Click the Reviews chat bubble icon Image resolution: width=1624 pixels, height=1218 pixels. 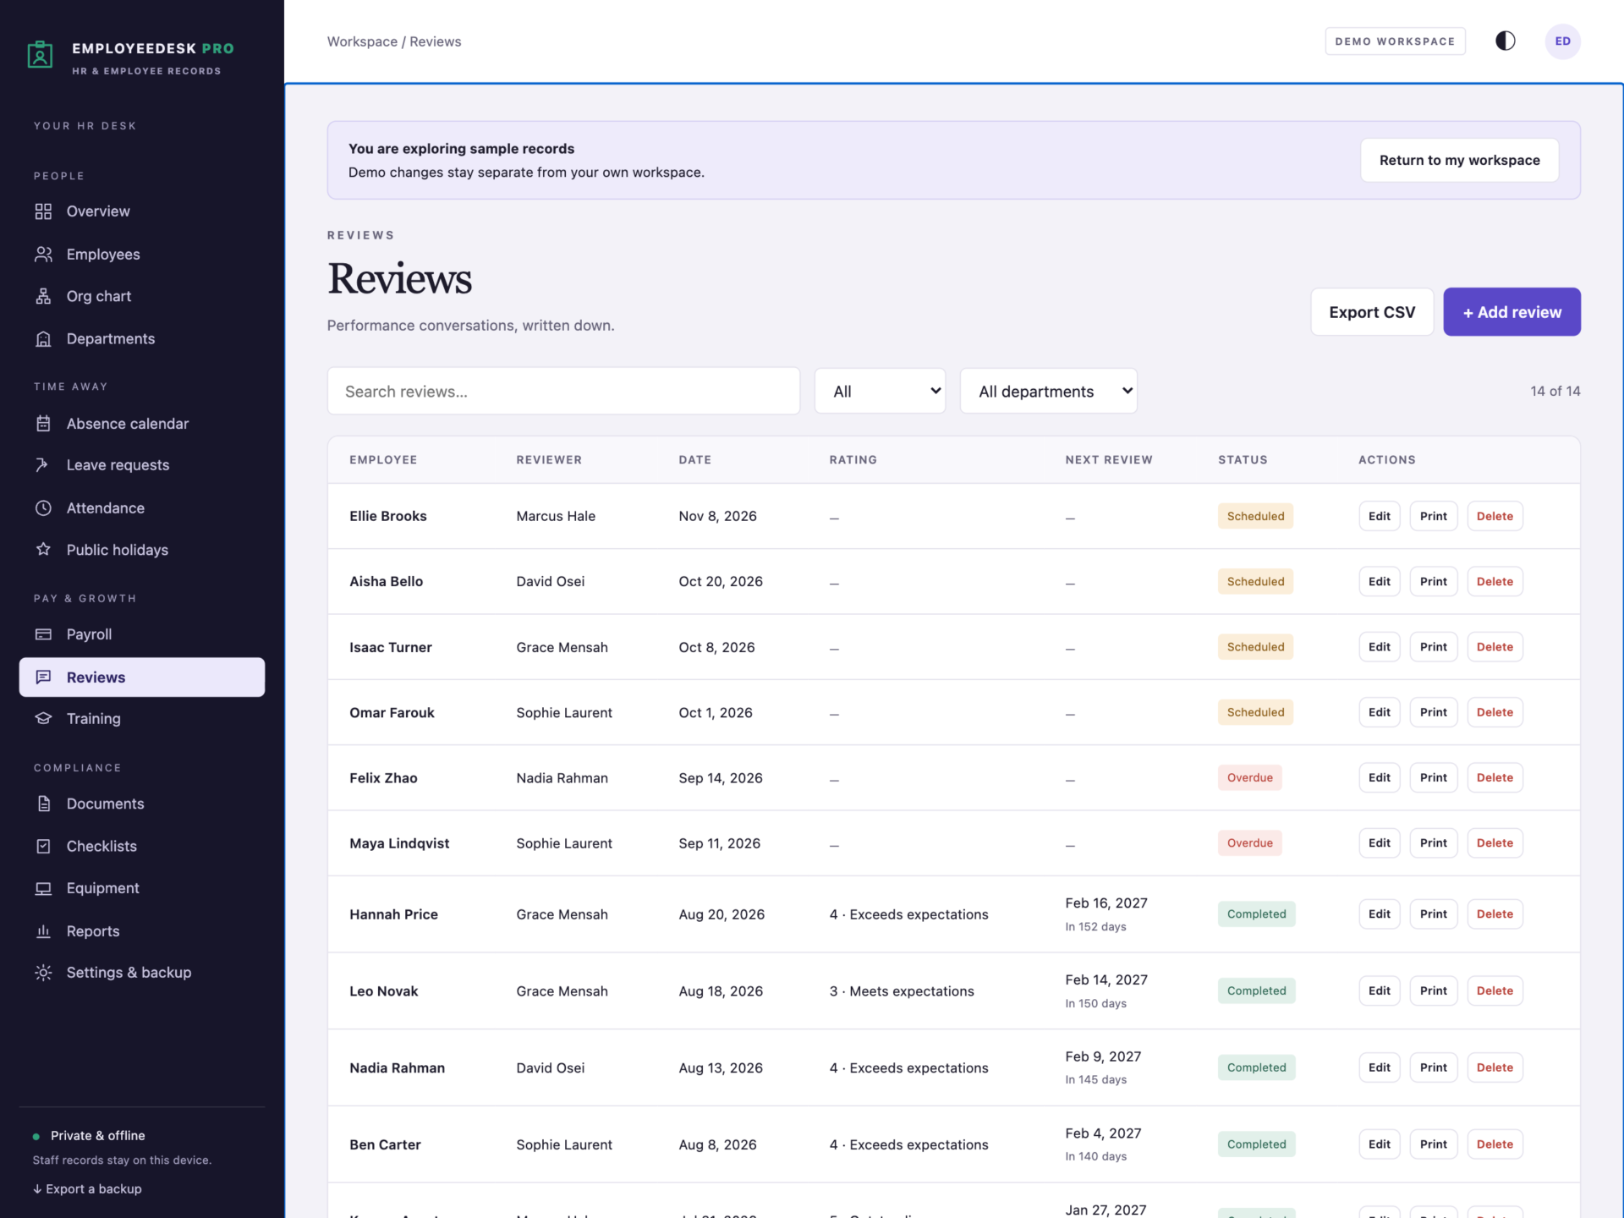(43, 678)
